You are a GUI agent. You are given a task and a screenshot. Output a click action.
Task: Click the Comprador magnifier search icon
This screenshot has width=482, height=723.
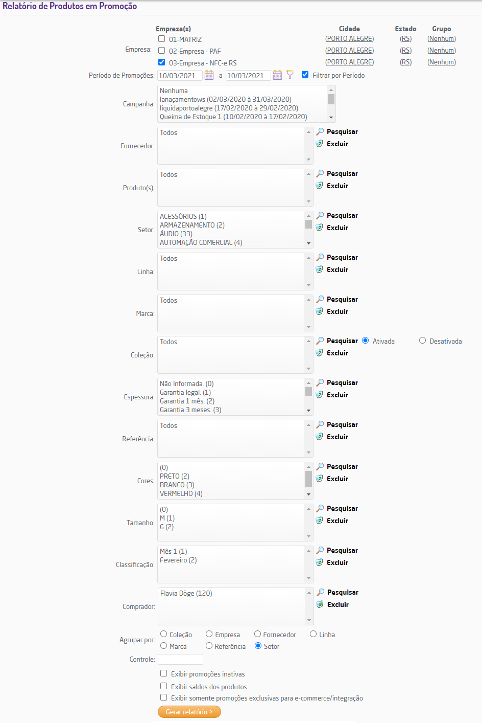pos(321,592)
